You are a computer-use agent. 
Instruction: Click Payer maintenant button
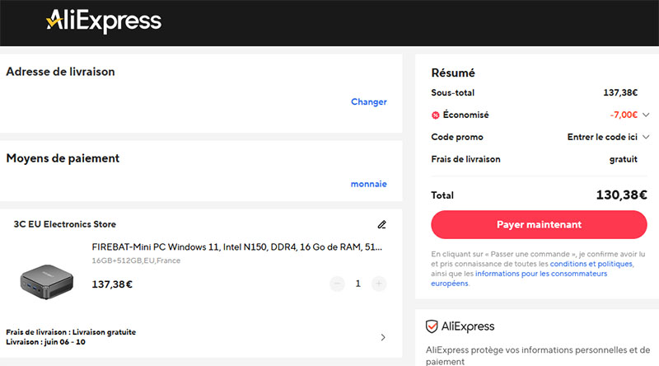point(539,225)
